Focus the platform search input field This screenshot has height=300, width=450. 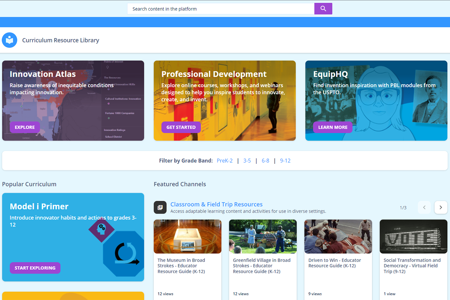(x=221, y=9)
